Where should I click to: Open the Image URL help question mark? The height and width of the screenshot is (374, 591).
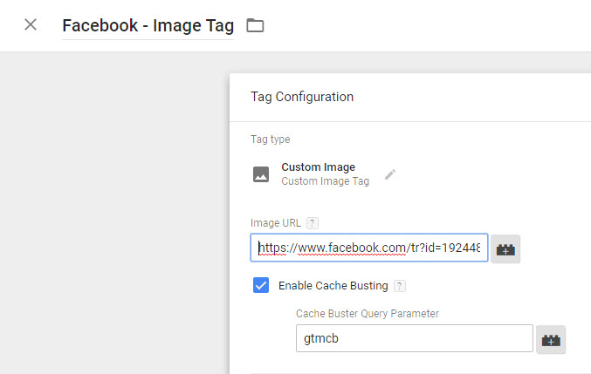(312, 223)
